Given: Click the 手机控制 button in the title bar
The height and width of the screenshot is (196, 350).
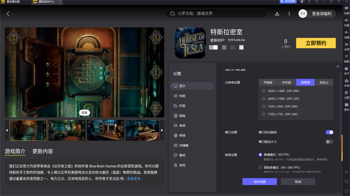Looking at the screenshot, I should (x=288, y=2).
